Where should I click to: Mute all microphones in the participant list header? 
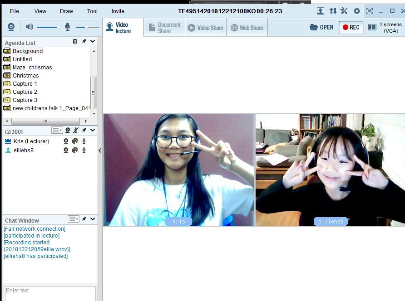tap(76, 131)
